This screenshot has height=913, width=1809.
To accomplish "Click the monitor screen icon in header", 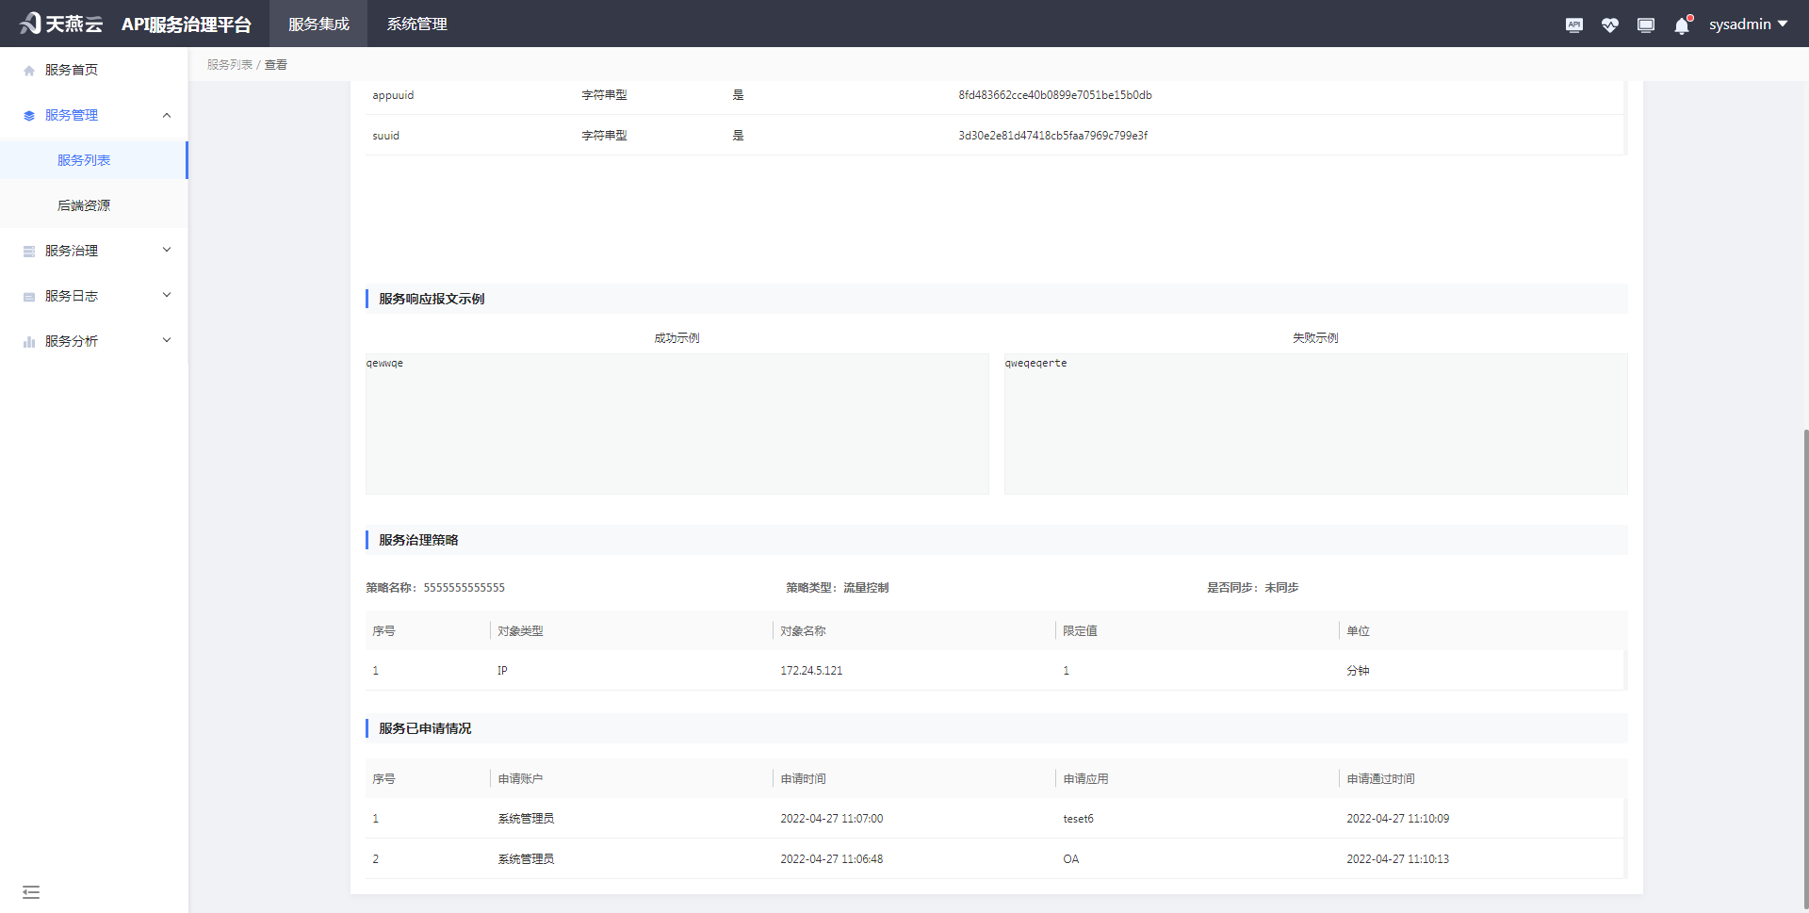I will pyautogui.click(x=1646, y=24).
